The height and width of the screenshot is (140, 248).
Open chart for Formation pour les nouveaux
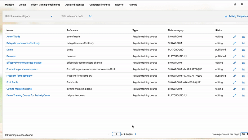(243, 69)
